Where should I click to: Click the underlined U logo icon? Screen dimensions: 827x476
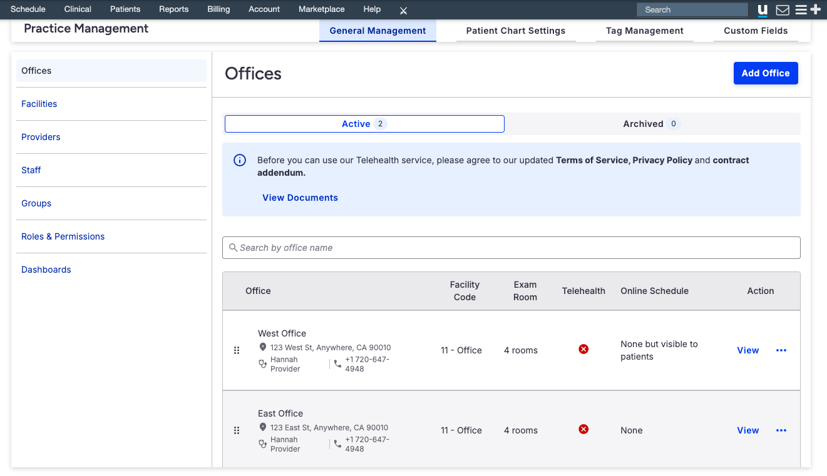pyautogui.click(x=763, y=10)
